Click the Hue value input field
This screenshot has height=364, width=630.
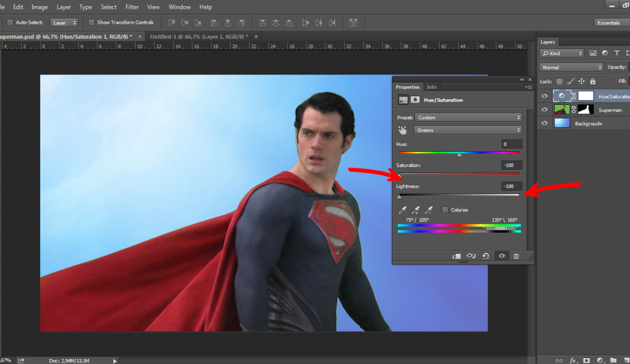(512, 144)
